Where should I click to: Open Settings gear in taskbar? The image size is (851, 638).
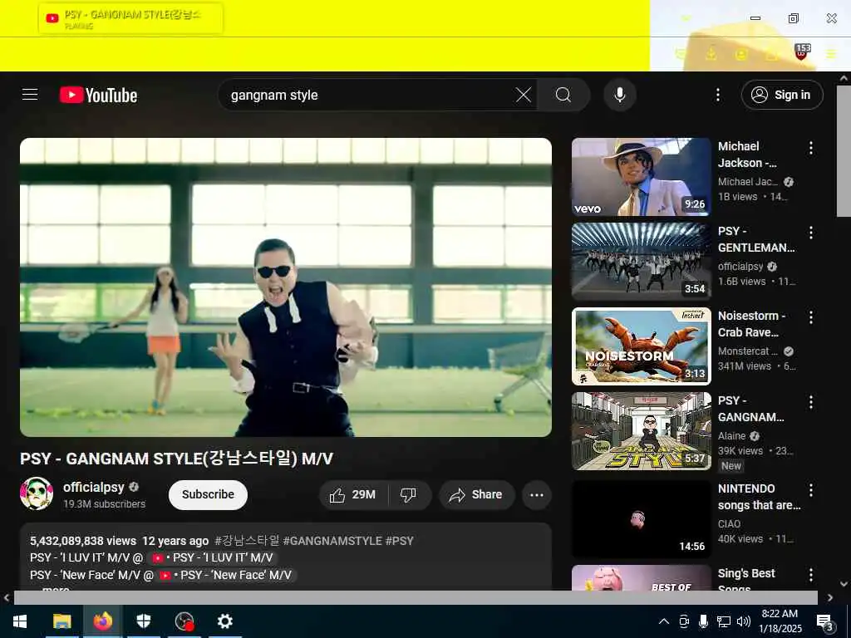[x=224, y=621]
